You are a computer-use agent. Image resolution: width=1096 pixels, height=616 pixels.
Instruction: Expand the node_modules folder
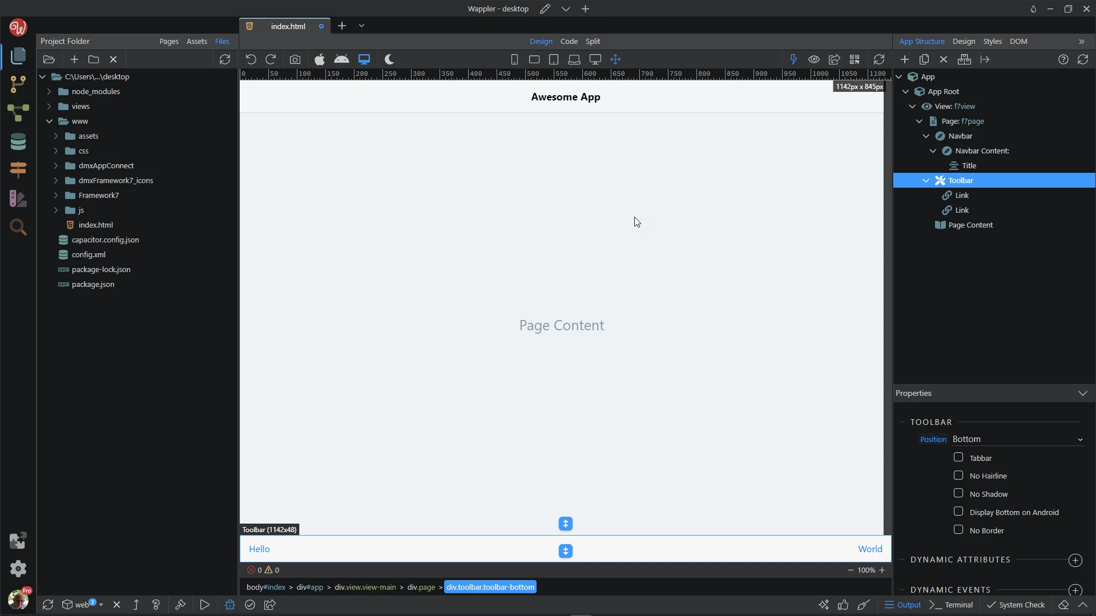(49, 91)
